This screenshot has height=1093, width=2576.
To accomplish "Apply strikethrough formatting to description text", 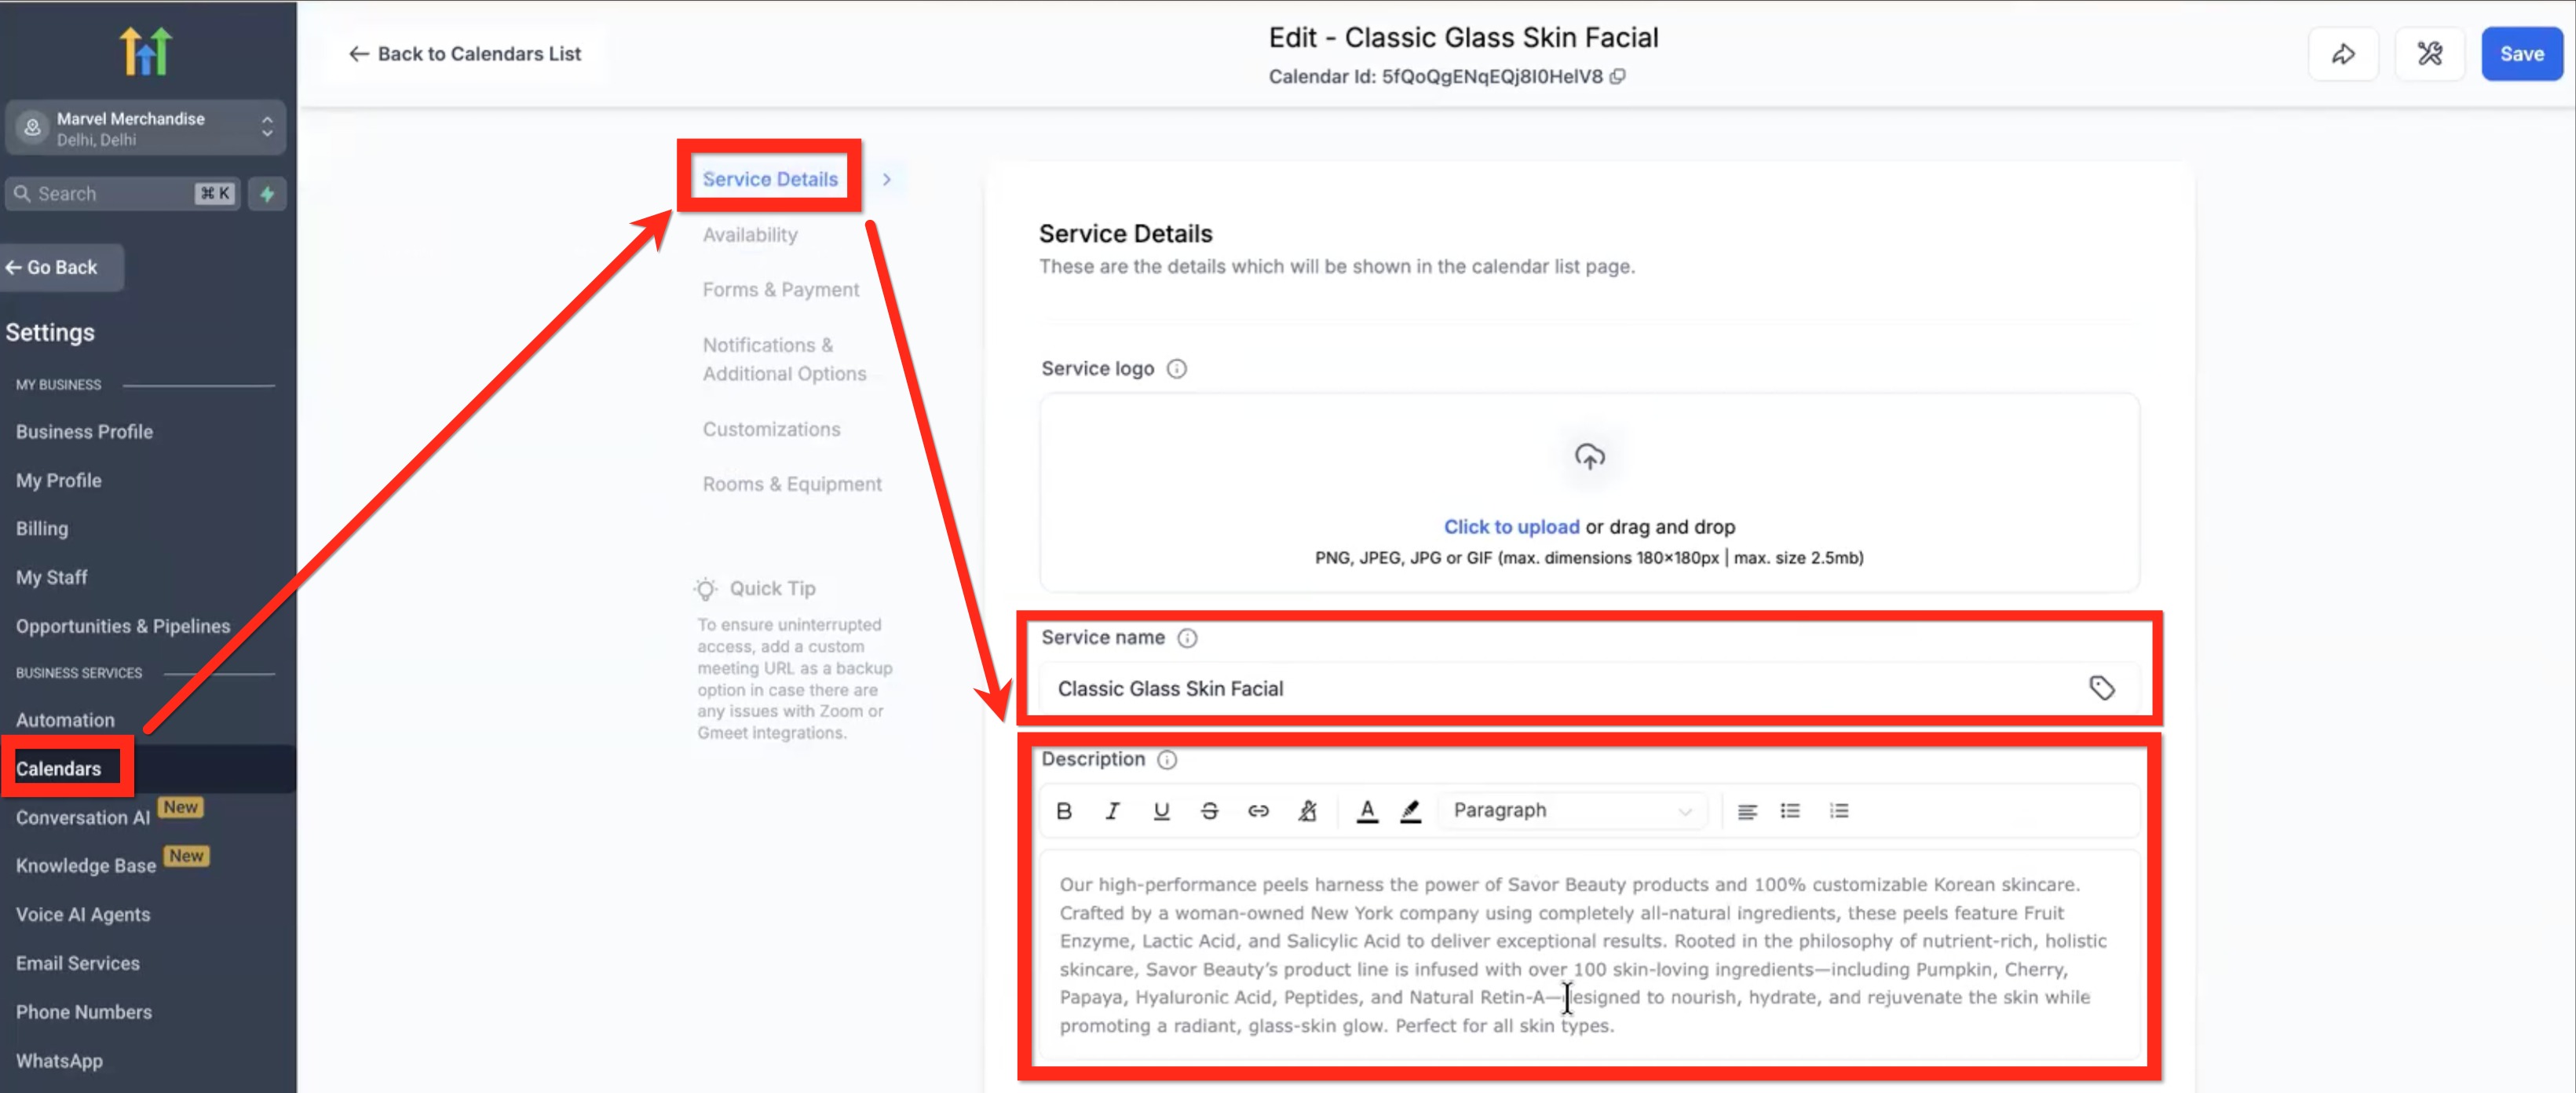I will [x=1209, y=811].
